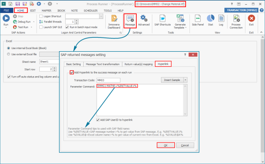The image size is (265, 164).
Task: Start a Test Run
Action: coord(21,27)
